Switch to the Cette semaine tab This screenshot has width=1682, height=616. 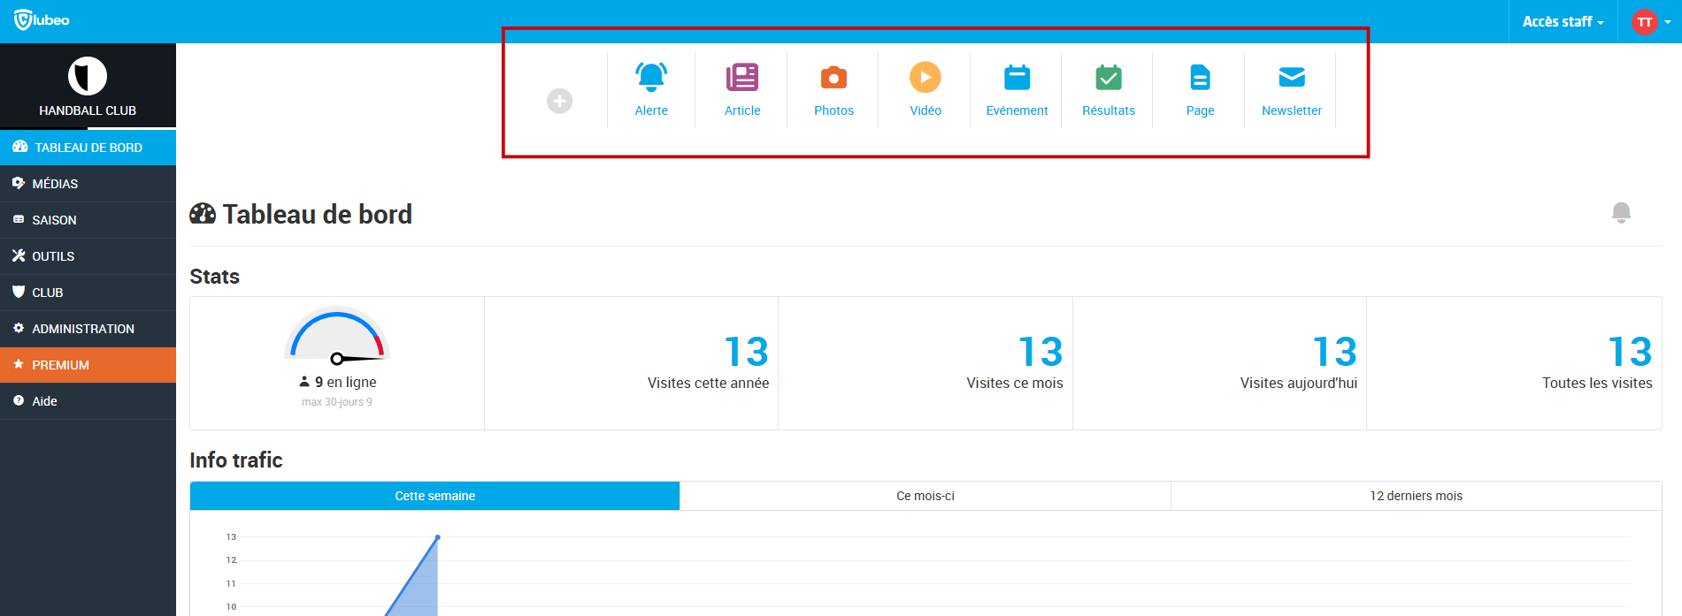[x=434, y=496]
